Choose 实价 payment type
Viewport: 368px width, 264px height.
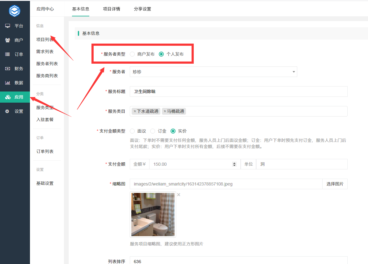pyautogui.click(x=173, y=131)
